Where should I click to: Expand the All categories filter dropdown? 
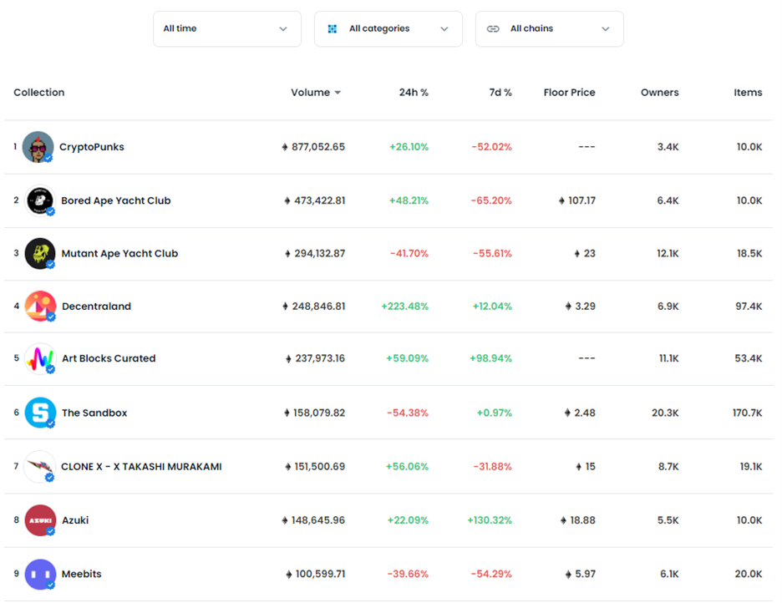pyautogui.click(x=388, y=29)
